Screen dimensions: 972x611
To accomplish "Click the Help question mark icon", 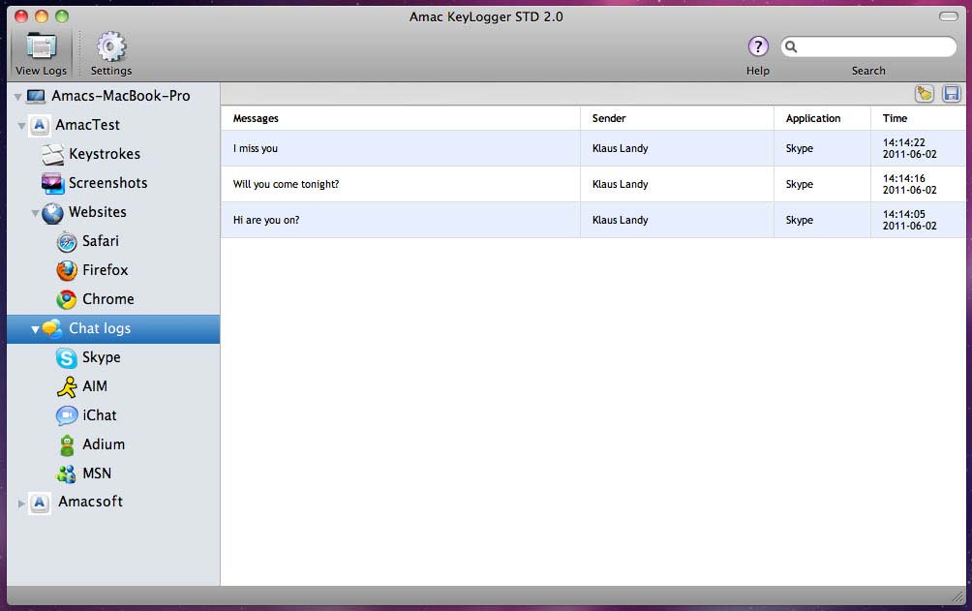I will pyautogui.click(x=757, y=46).
